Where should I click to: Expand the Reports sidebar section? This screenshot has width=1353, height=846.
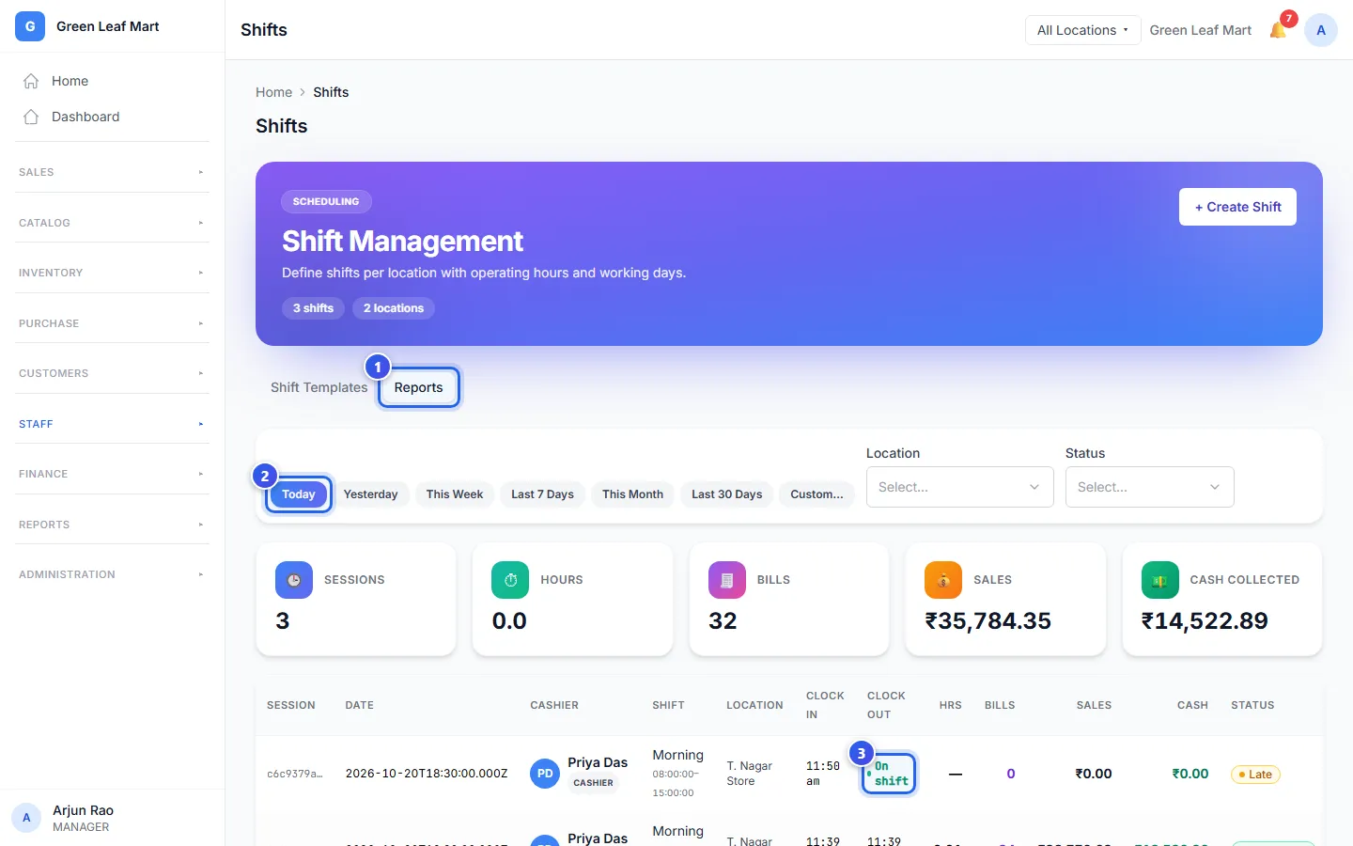pyautogui.click(x=113, y=525)
